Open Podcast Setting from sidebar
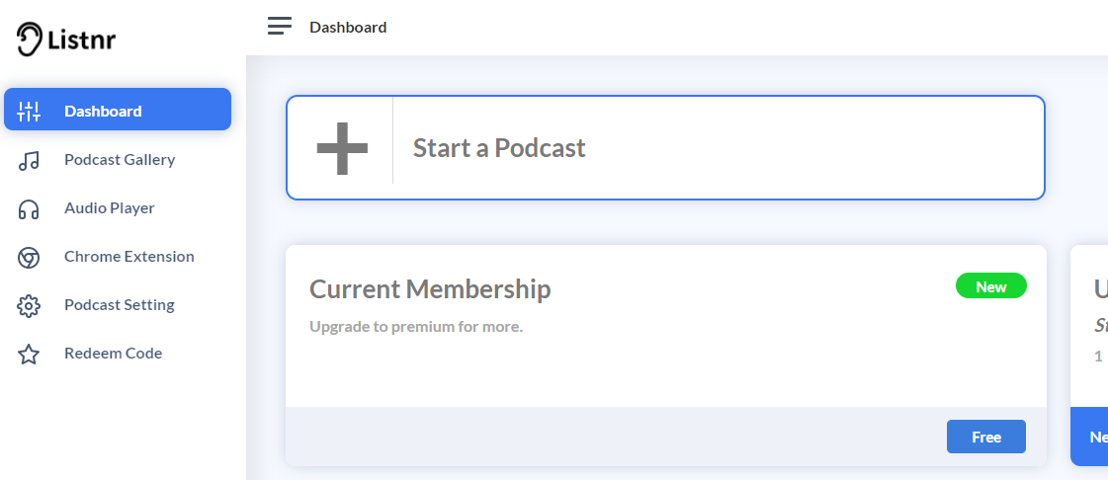 (118, 305)
